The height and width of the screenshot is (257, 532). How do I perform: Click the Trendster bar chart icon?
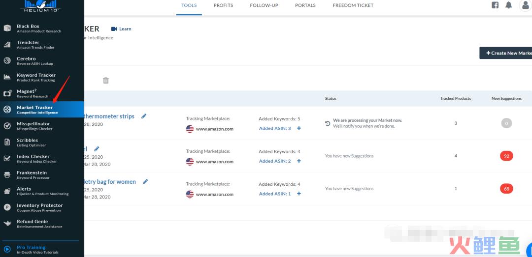tap(7, 44)
